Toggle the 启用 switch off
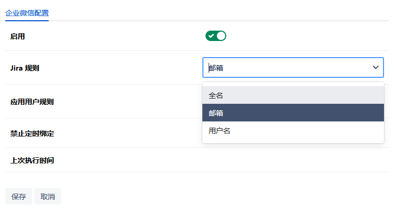411x219 pixels. point(216,36)
